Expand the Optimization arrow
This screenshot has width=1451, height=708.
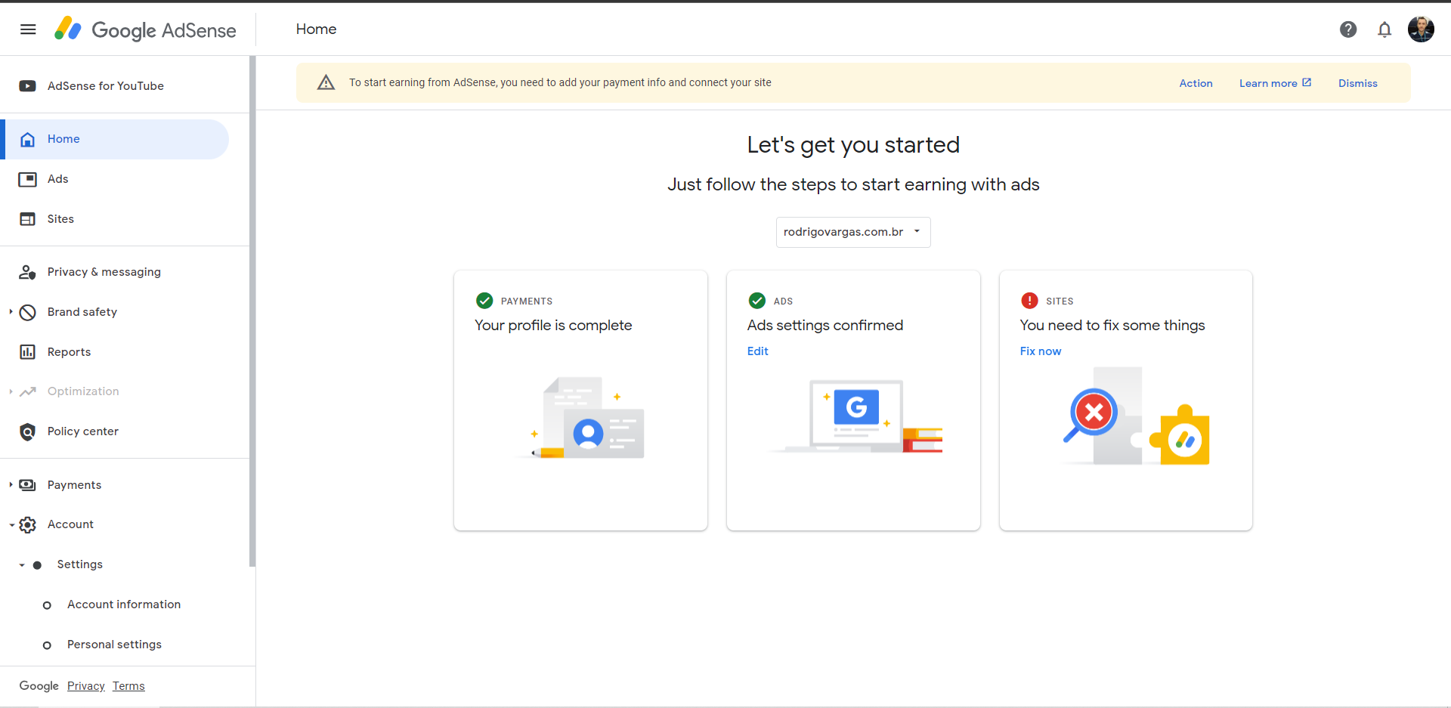click(x=11, y=391)
